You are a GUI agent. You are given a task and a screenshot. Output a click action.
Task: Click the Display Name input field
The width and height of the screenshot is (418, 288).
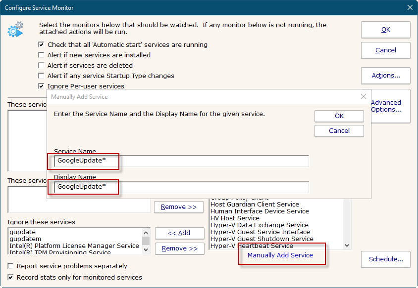point(181,187)
